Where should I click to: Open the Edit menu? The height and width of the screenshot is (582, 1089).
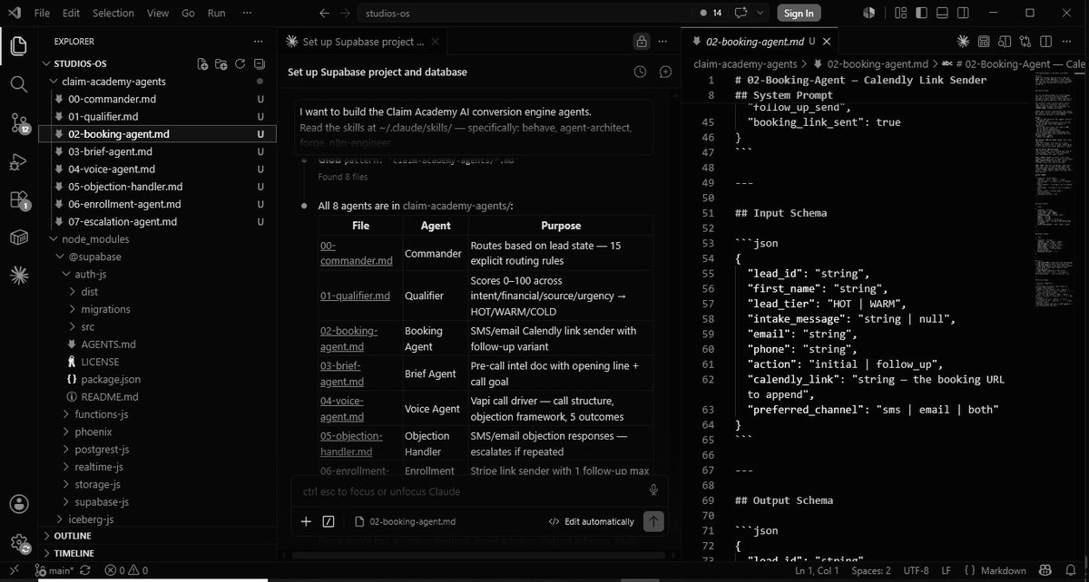tap(72, 13)
